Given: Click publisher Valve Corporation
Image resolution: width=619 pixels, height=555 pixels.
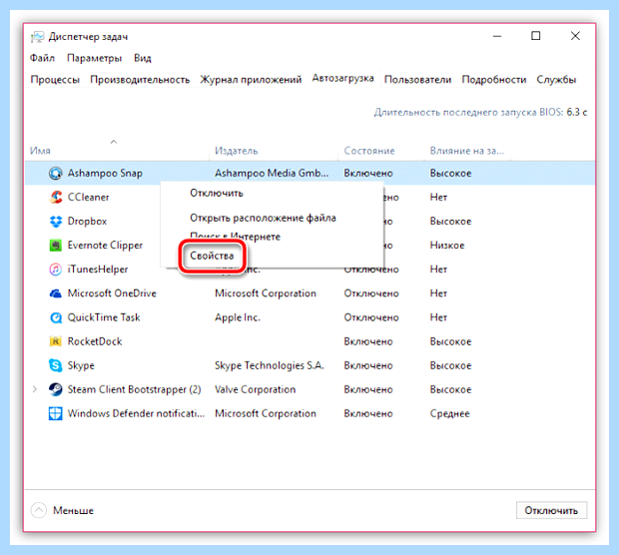Looking at the screenshot, I should click(255, 389).
